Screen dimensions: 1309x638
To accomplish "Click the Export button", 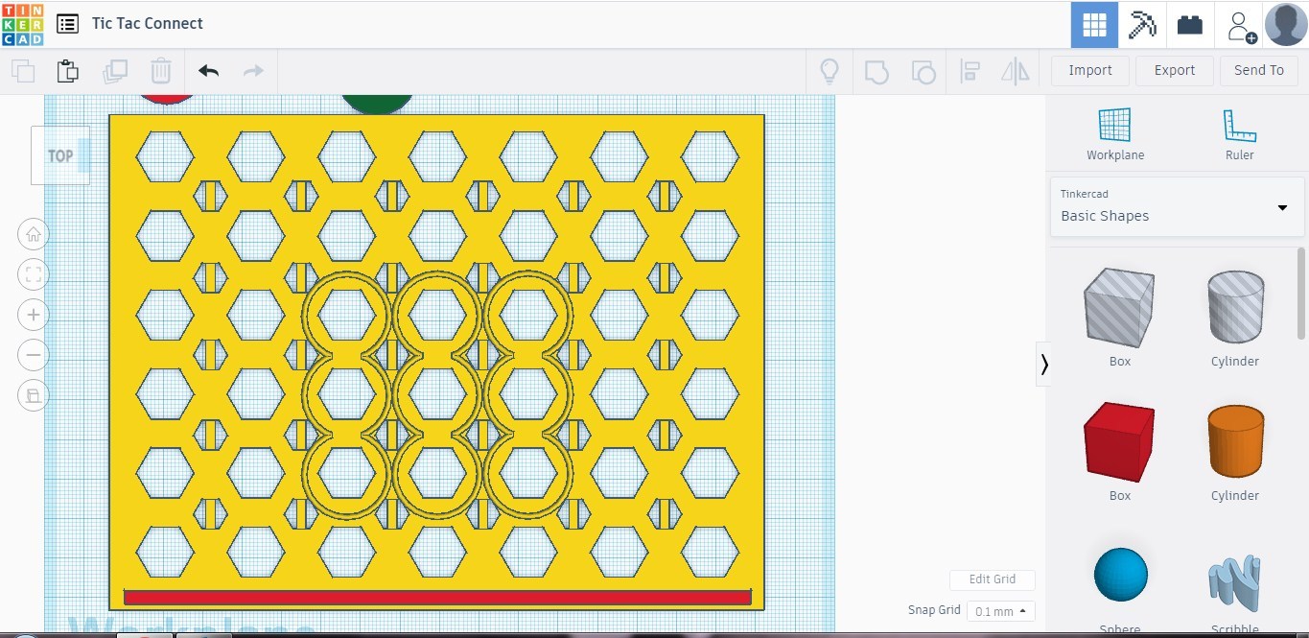I will (x=1174, y=70).
